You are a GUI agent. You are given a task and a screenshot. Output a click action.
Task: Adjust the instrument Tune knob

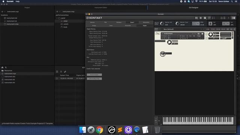pyautogui.click(x=211, y=34)
